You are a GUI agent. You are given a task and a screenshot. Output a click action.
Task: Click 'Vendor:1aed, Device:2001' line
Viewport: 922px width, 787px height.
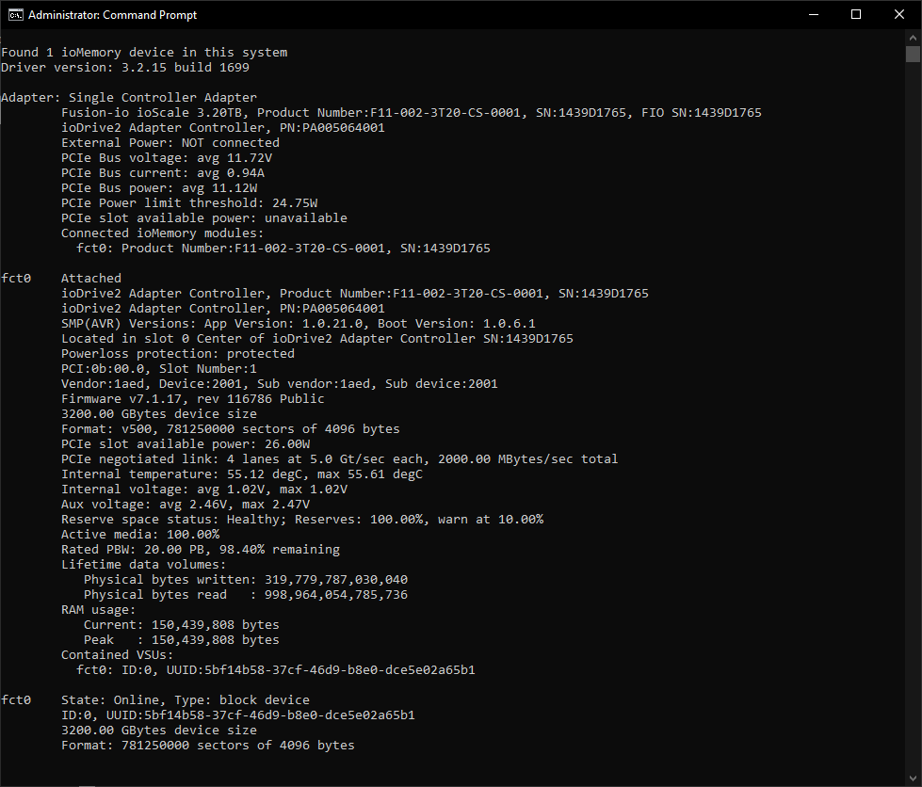[280, 384]
